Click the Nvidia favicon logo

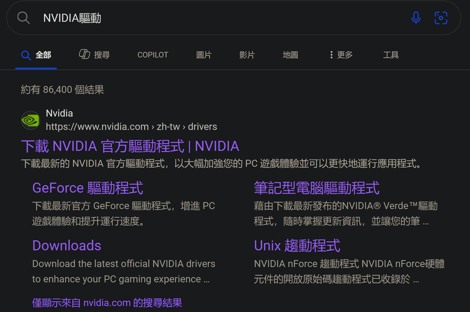30,120
